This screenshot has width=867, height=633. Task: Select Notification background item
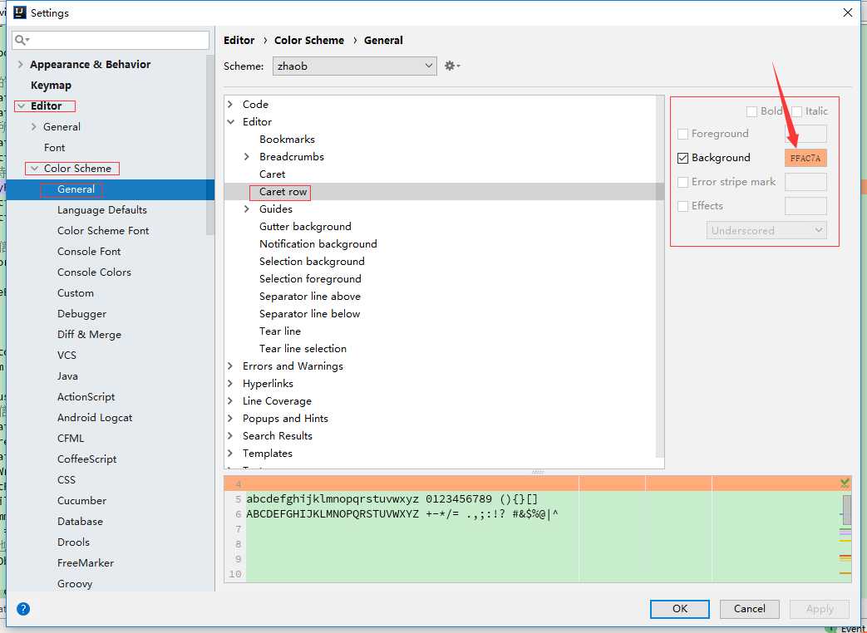(x=318, y=243)
